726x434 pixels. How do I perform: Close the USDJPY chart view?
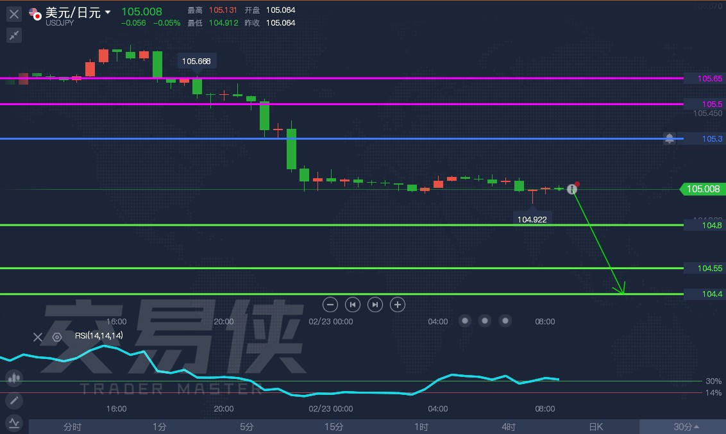[x=14, y=14]
